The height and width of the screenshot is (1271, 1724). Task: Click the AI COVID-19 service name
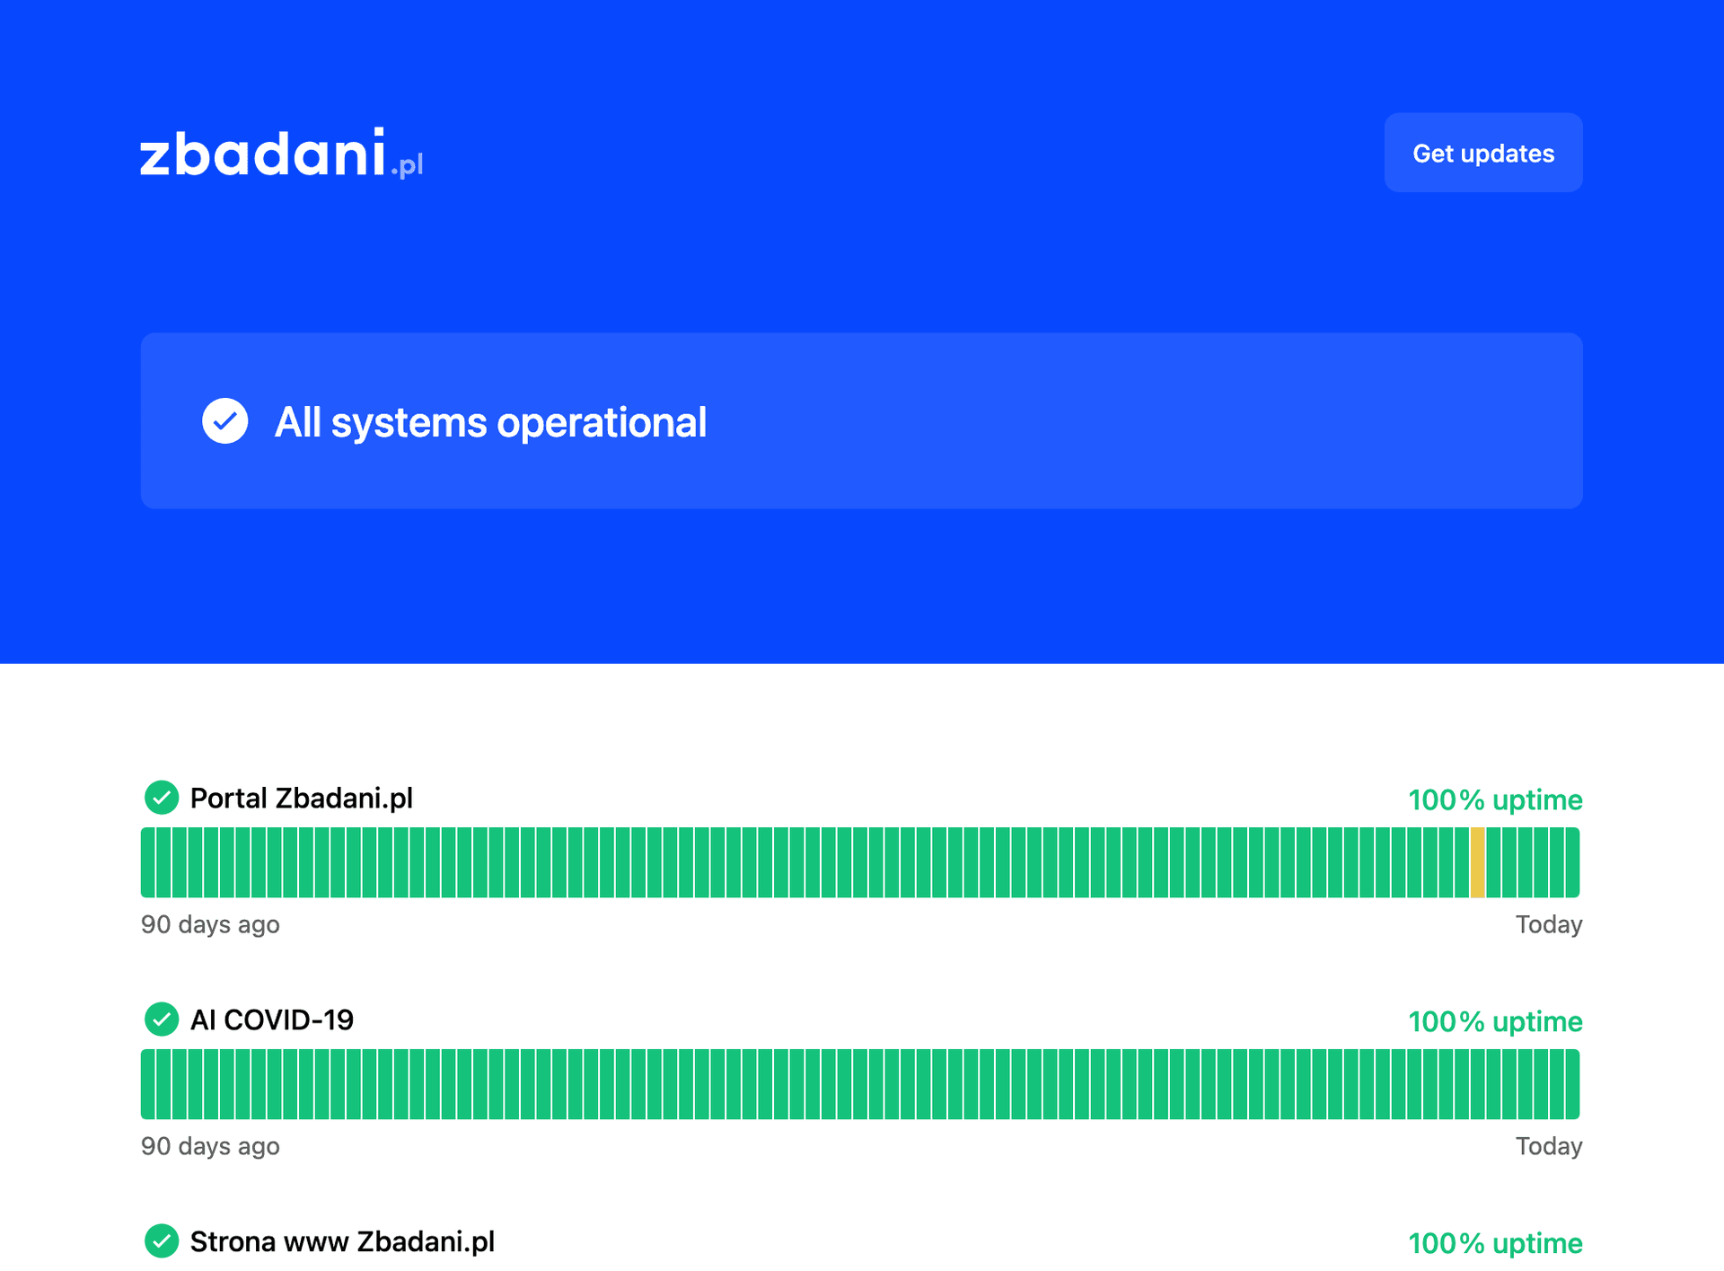point(272,1020)
